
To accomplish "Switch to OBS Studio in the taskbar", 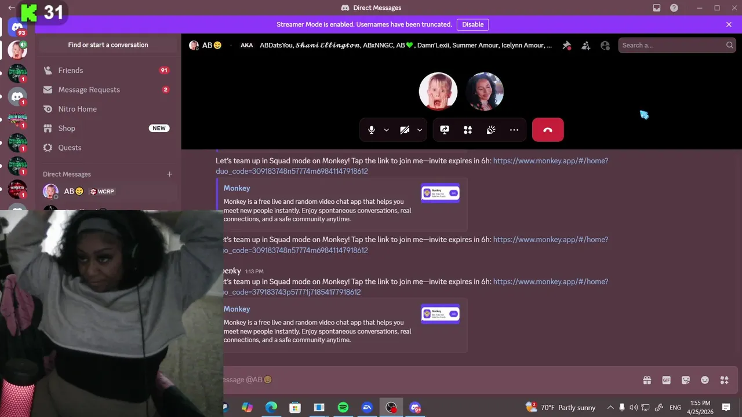I will click(391, 408).
